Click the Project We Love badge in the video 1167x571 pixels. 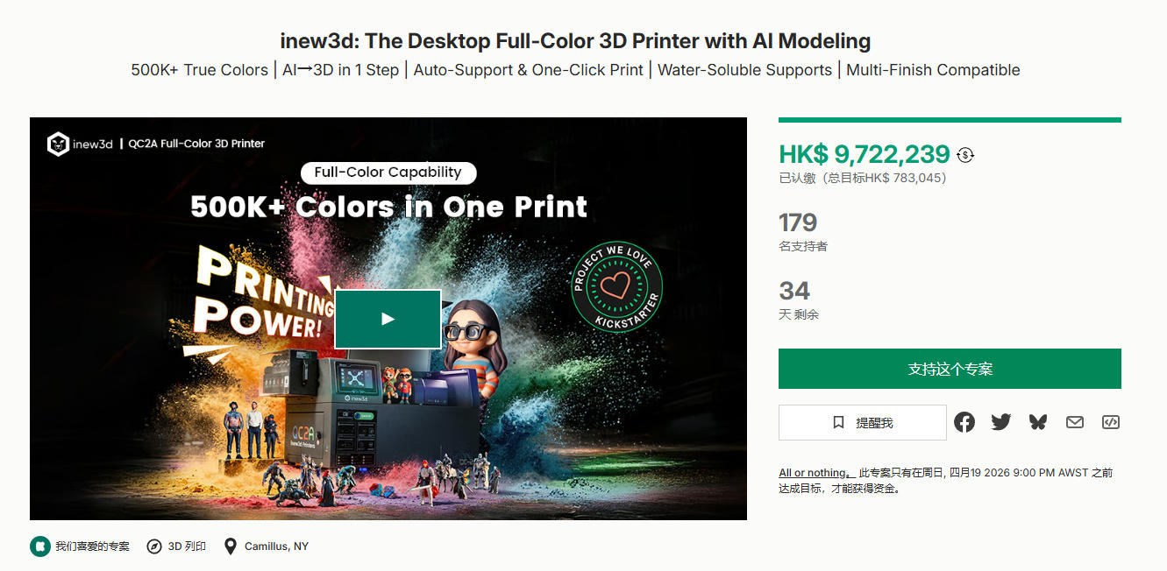tap(616, 285)
